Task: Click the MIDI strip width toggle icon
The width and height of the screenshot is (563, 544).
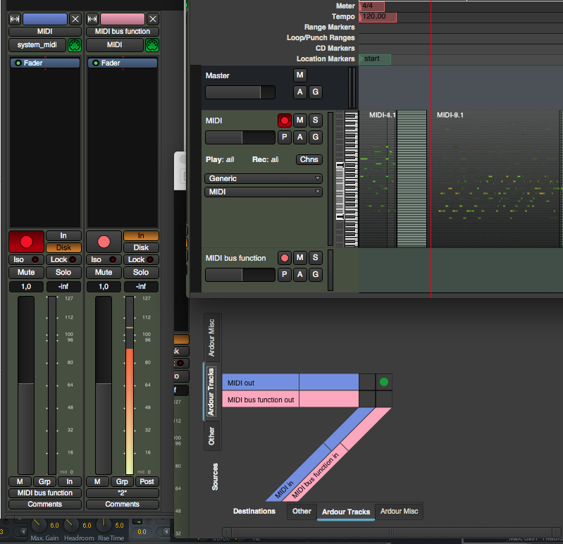Action: coord(15,19)
